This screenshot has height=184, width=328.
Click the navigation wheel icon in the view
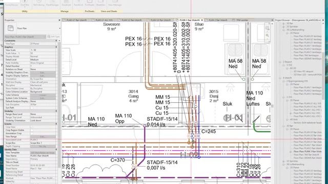[268, 28]
